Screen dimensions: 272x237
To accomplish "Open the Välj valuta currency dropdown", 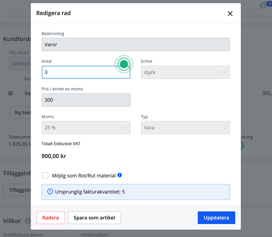I will [x=20, y=63].
